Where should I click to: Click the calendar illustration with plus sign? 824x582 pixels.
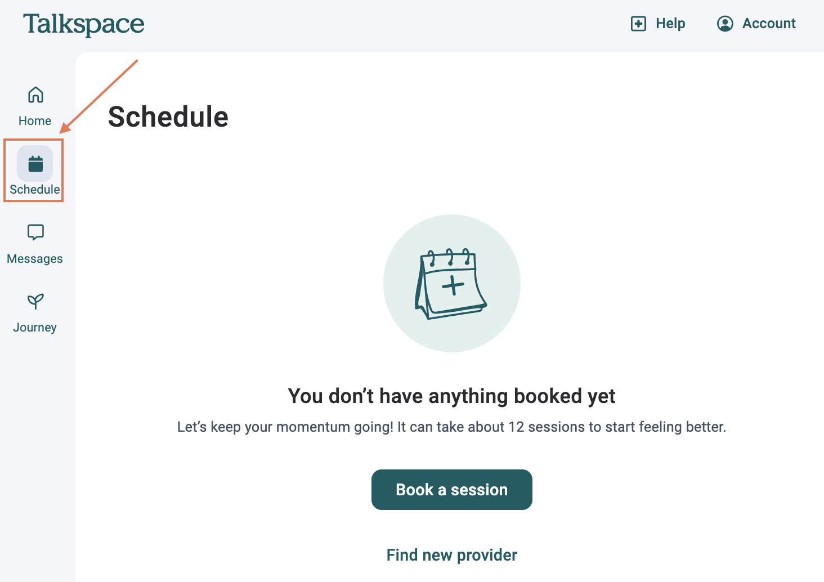click(451, 284)
